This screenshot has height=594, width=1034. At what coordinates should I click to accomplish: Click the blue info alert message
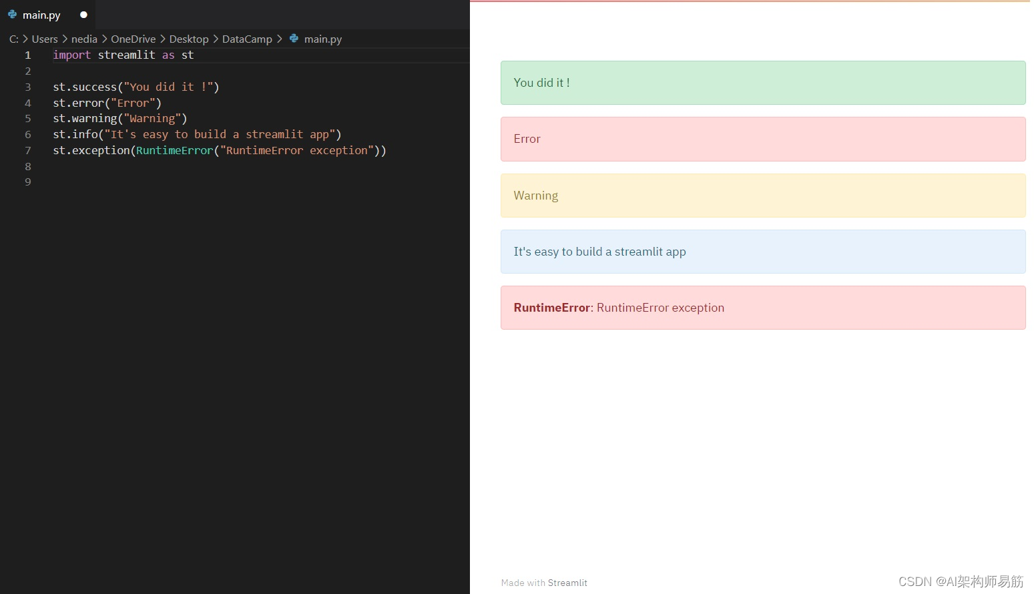pos(763,252)
